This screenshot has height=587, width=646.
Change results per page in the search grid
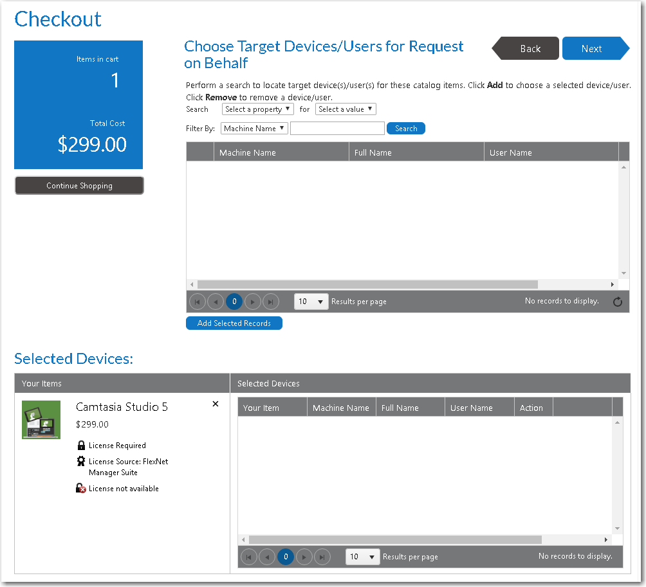[x=311, y=302]
